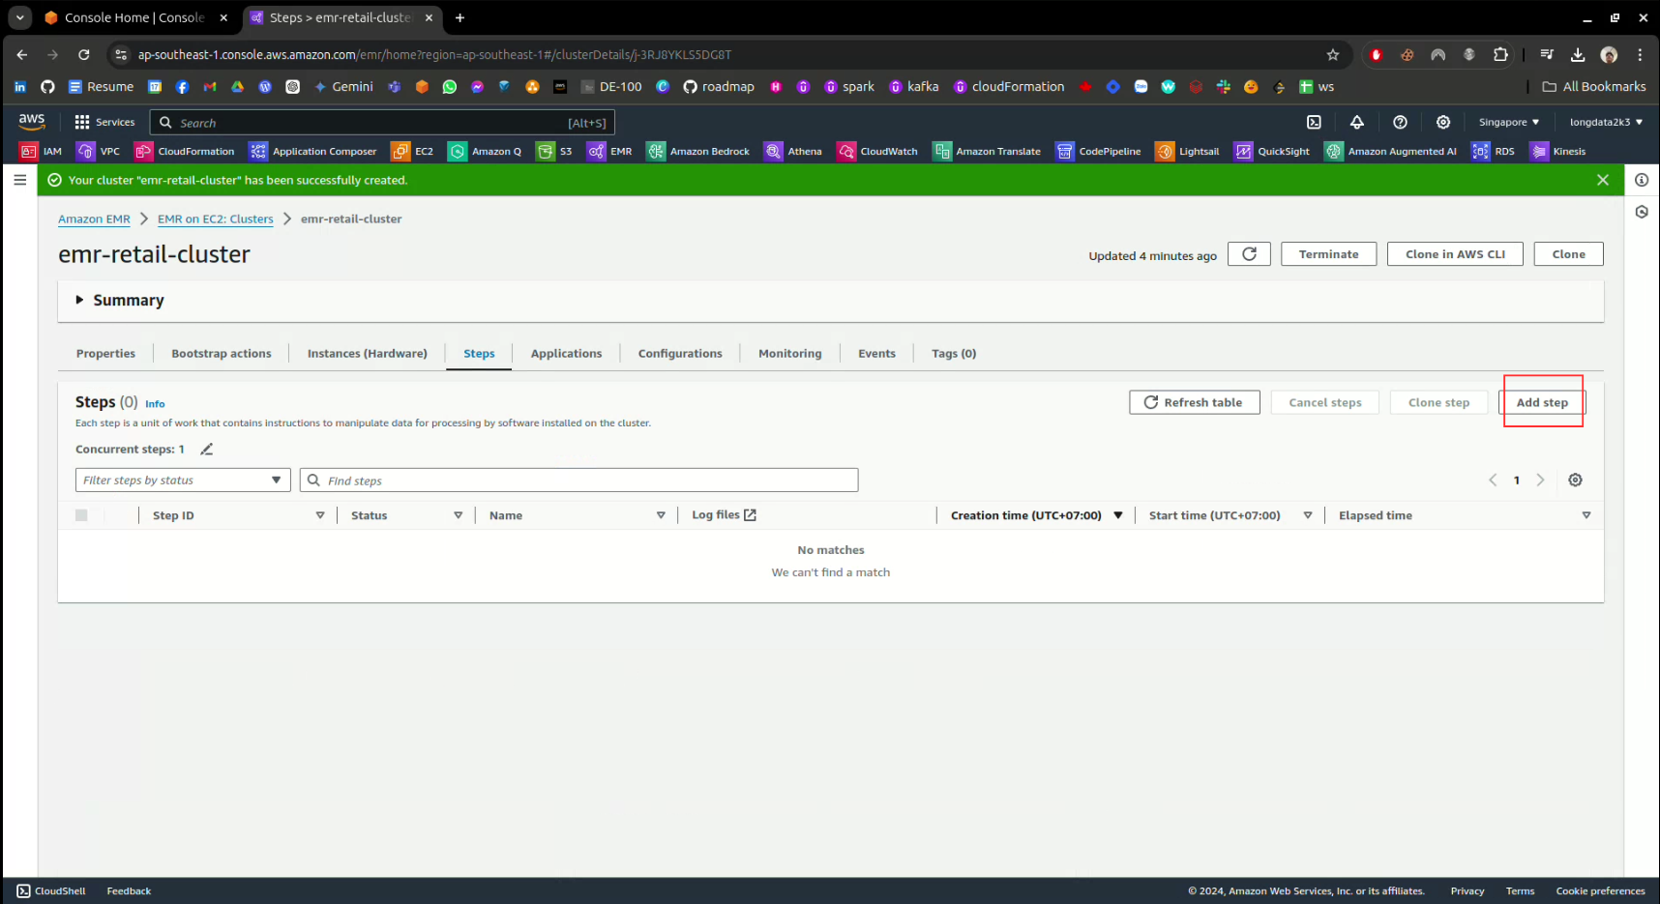Open the AWS help question mark icon

[1400, 123]
